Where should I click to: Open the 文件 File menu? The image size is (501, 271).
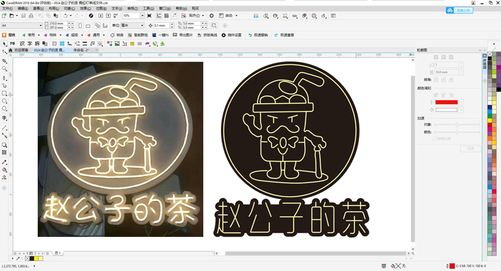(x=7, y=9)
